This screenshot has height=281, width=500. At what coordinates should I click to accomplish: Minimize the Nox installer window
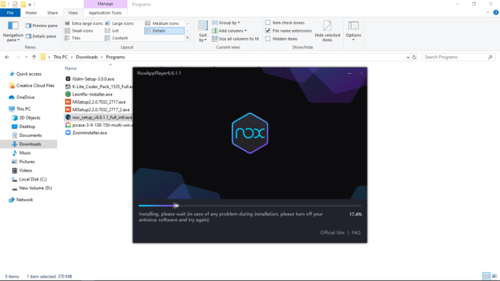click(349, 73)
